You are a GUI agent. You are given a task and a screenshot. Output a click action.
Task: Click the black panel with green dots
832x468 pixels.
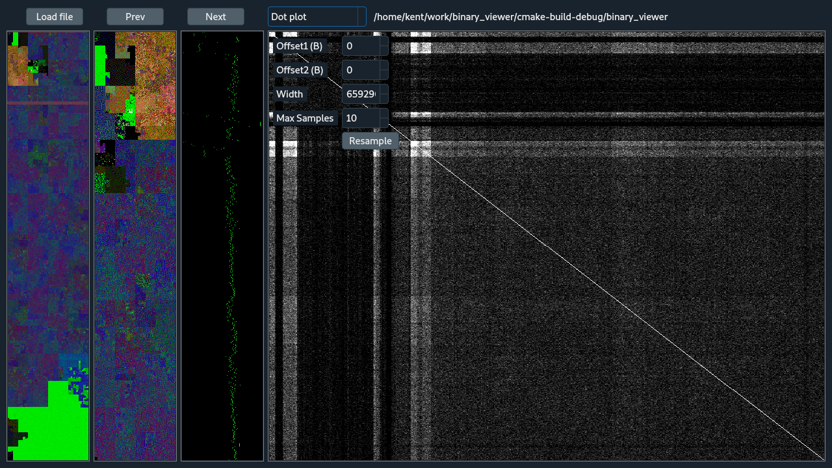[222, 246]
